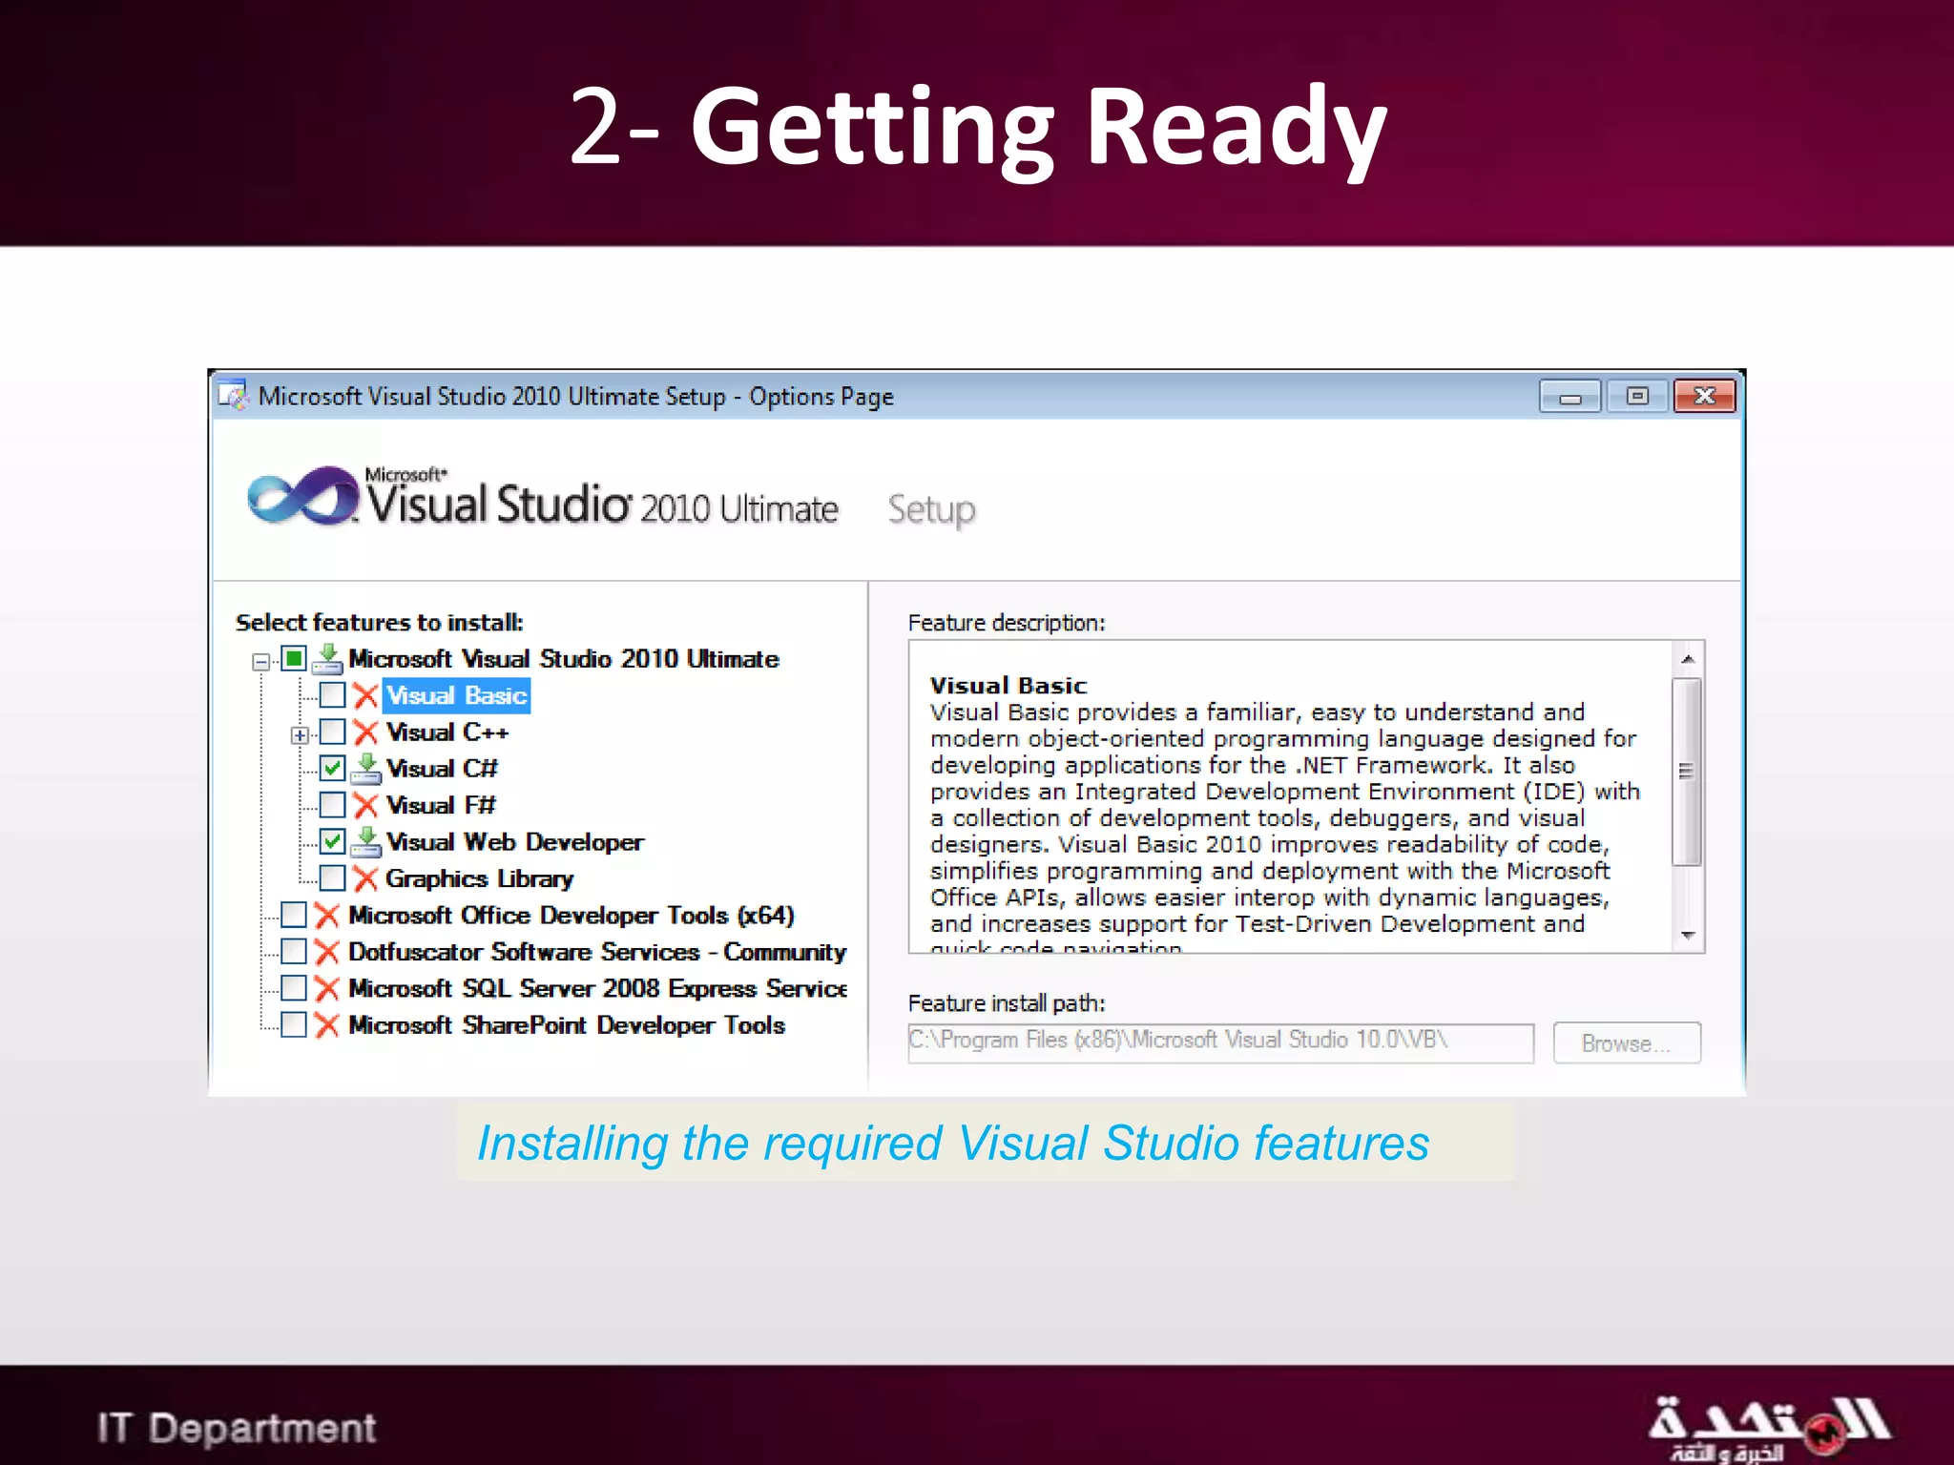The height and width of the screenshot is (1465, 1954).
Task: Check the Visual Basic checkbox
Action: pos(332,695)
